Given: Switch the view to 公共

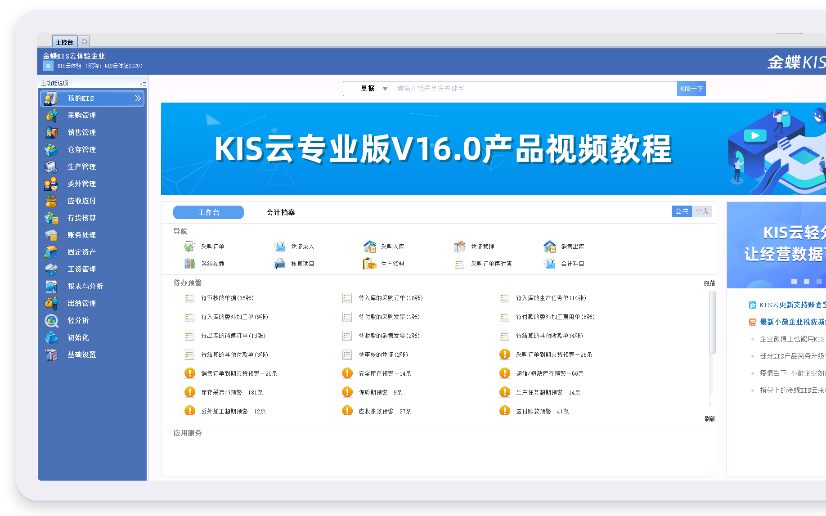Looking at the screenshot, I should pyautogui.click(x=682, y=211).
